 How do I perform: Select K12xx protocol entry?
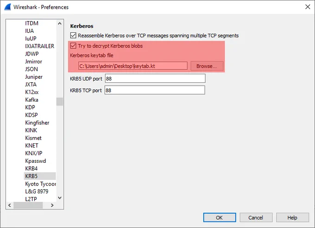tap(32, 92)
